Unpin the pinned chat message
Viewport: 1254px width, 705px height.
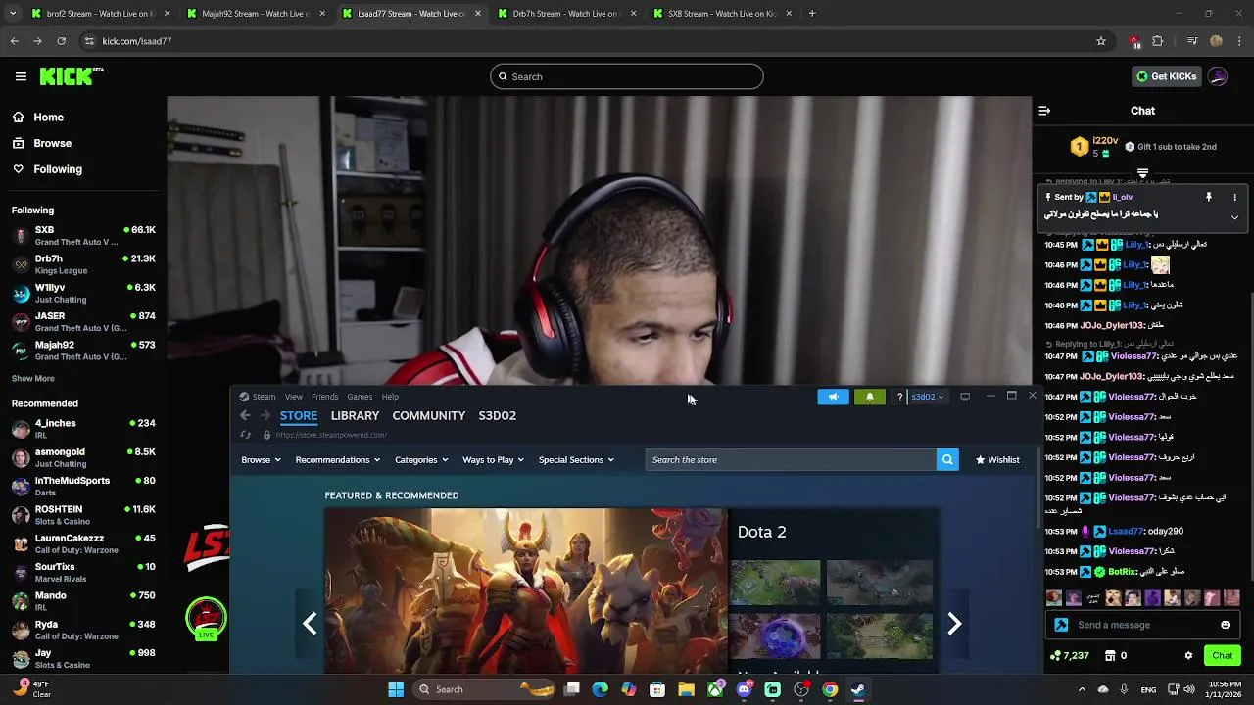pyautogui.click(x=1209, y=197)
